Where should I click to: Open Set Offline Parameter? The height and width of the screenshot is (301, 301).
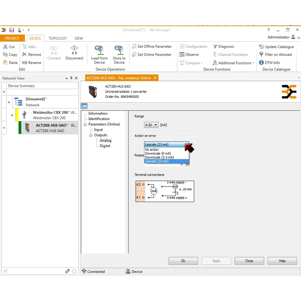point(152,46)
